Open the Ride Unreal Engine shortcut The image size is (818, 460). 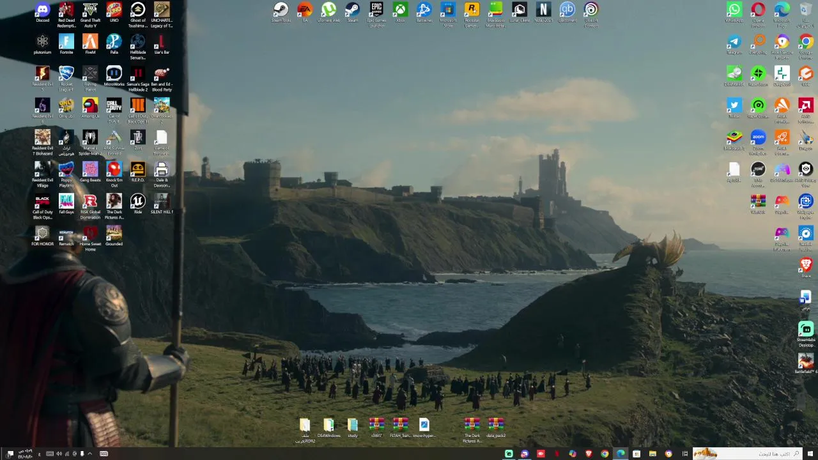point(137,204)
